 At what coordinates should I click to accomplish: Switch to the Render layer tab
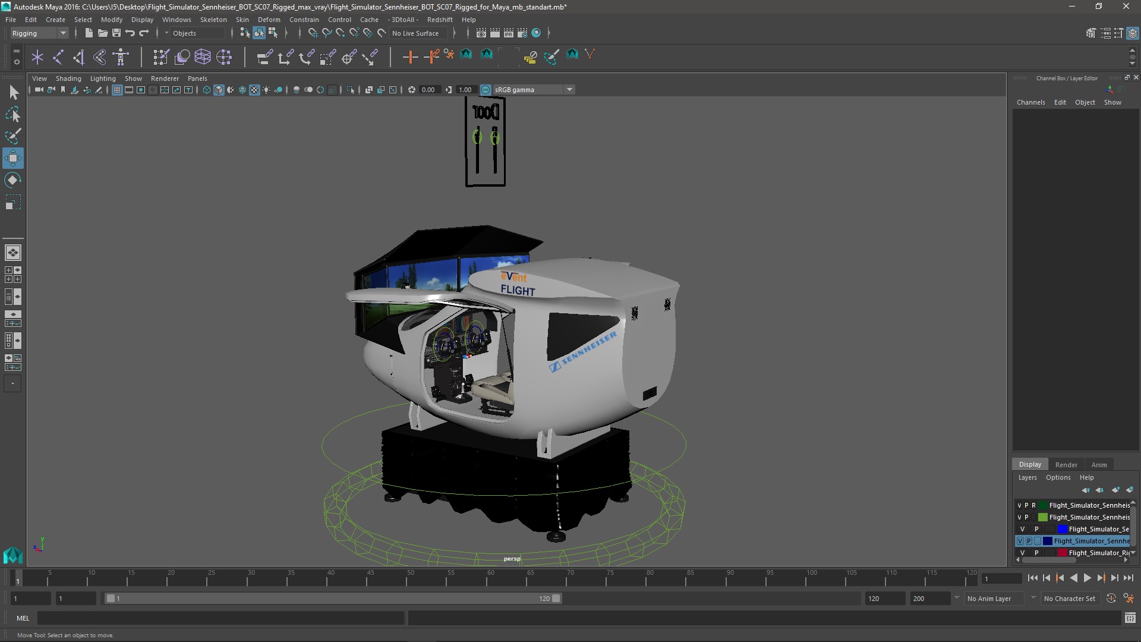pos(1066,465)
